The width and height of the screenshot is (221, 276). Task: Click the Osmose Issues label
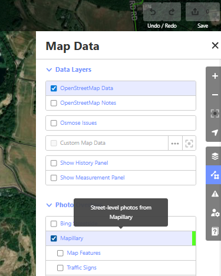(78, 123)
